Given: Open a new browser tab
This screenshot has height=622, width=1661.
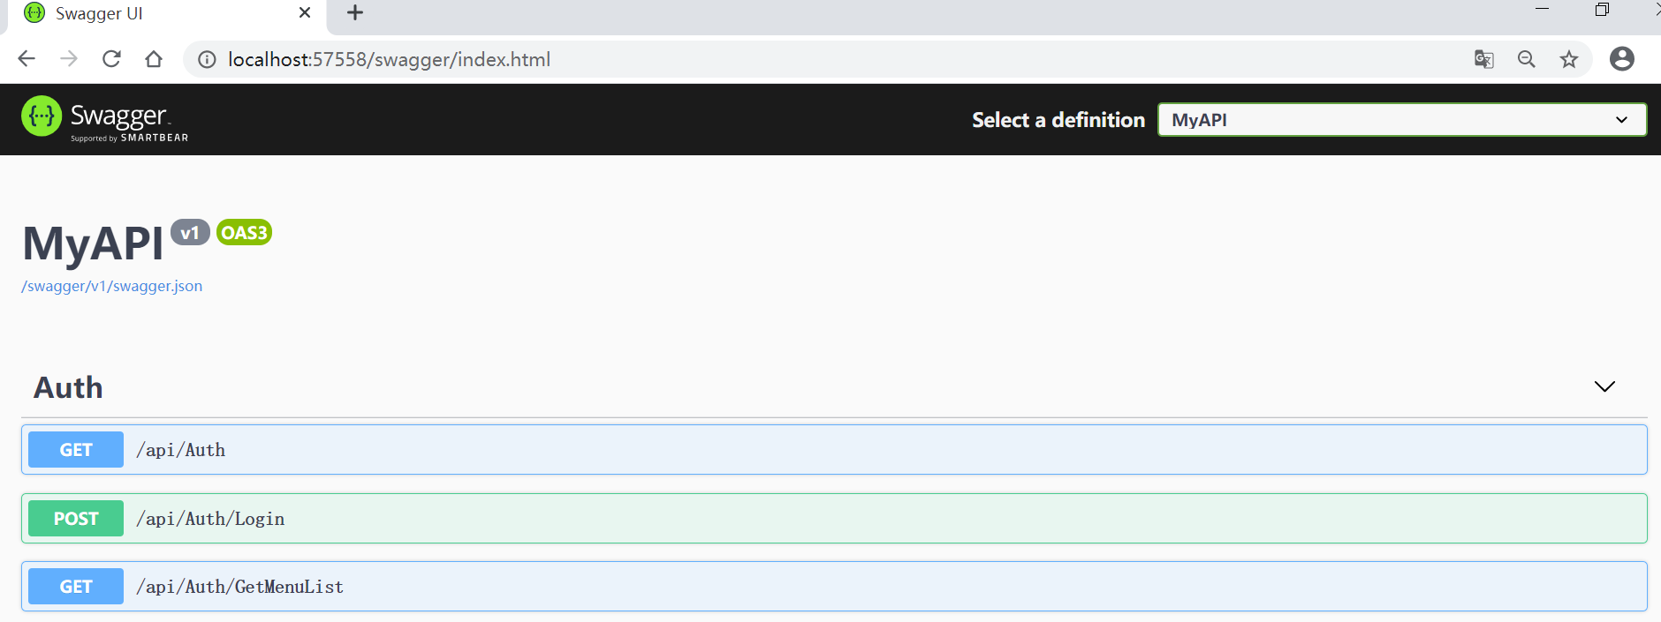Looking at the screenshot, I should point(355,12).
